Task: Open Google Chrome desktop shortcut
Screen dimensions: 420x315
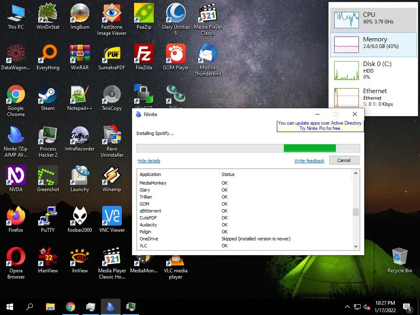Action: coord(16,101)
